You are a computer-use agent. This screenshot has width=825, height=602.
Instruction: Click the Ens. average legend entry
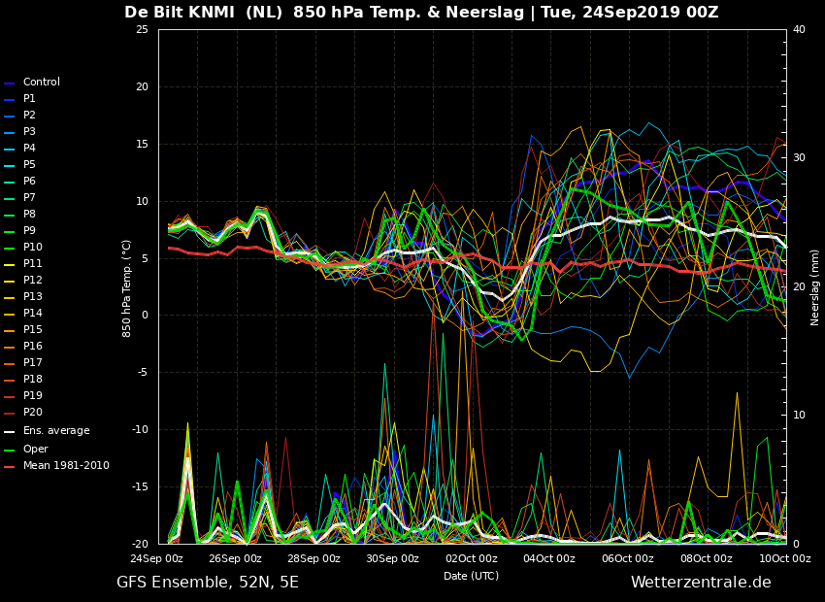(x=47, y=430)
